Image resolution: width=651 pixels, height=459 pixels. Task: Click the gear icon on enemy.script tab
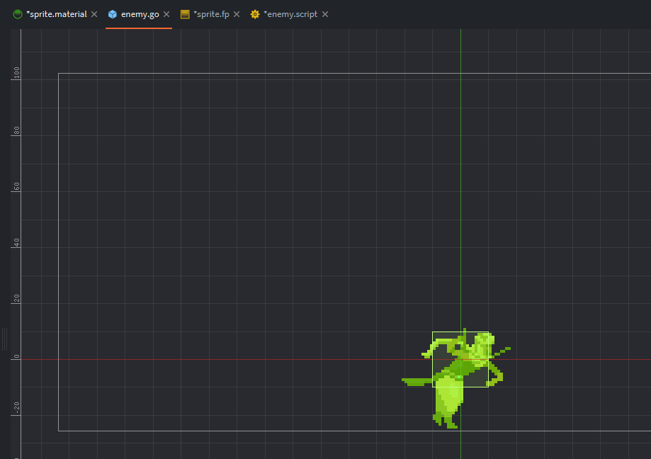(x=255, y=14)
